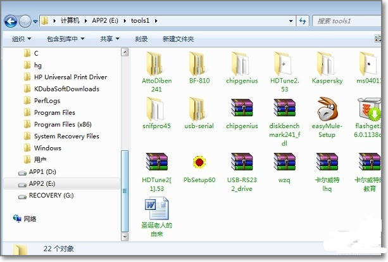Screen dimensions: 388x262
Task: Select the flashget installer icon
Action: pos(369,108)
